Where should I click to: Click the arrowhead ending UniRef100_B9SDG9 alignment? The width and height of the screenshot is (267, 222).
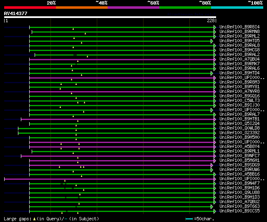tap(212, 165)
